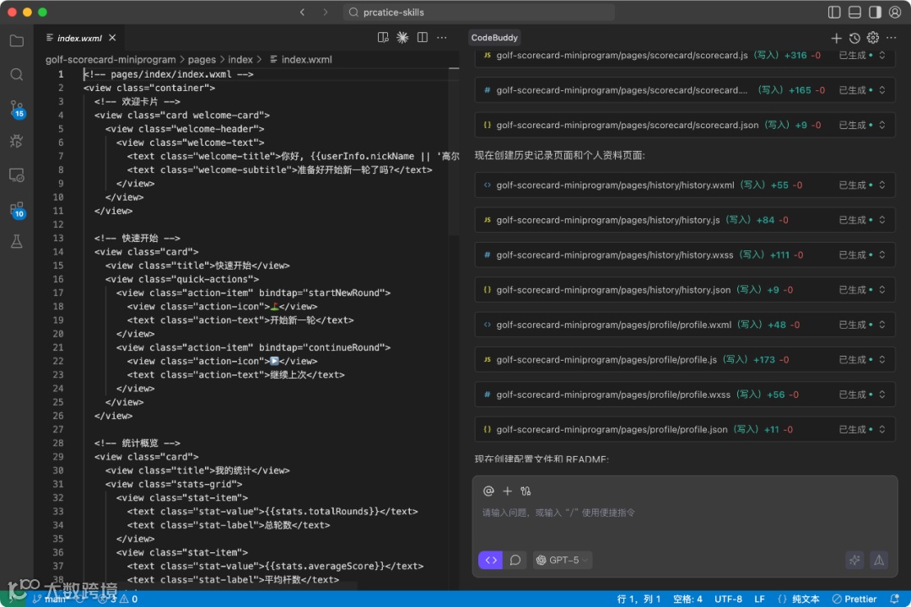Open scorecard.js file link in chat
Viewport: 911px width, 607px height.
click(x=622, y=55)
